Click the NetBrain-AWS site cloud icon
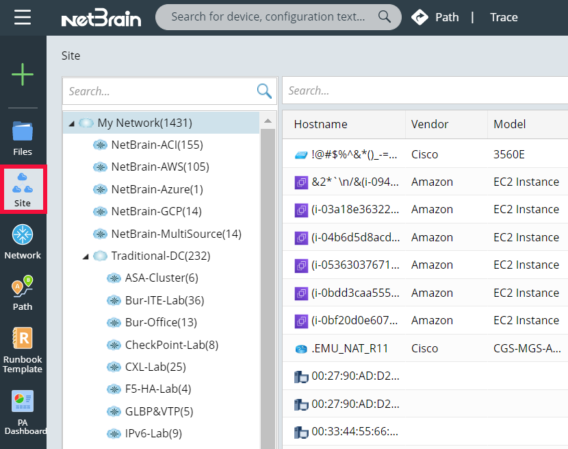The height and width of the screenshot is (449, 568). point(100,167)
